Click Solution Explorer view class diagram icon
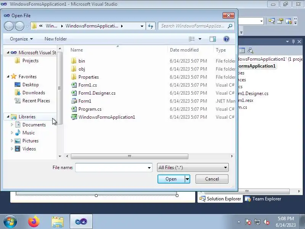Viewport: 305px width, 229px height. 250,51
